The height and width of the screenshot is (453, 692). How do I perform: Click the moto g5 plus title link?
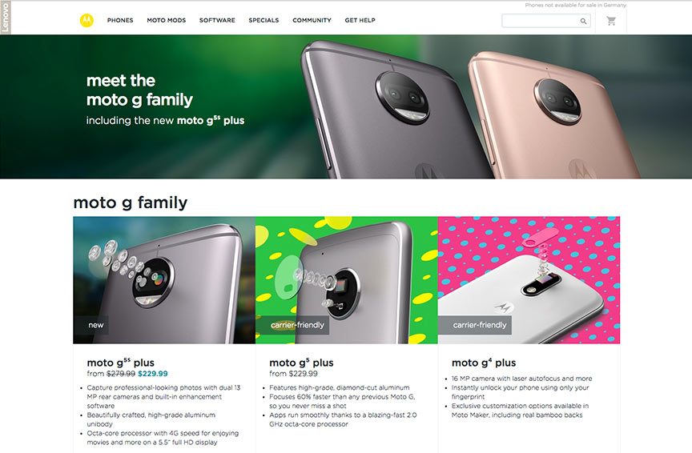pyautogui.click(x=301, y=363)
